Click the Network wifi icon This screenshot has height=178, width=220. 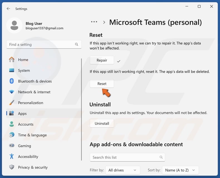point(12,92)
